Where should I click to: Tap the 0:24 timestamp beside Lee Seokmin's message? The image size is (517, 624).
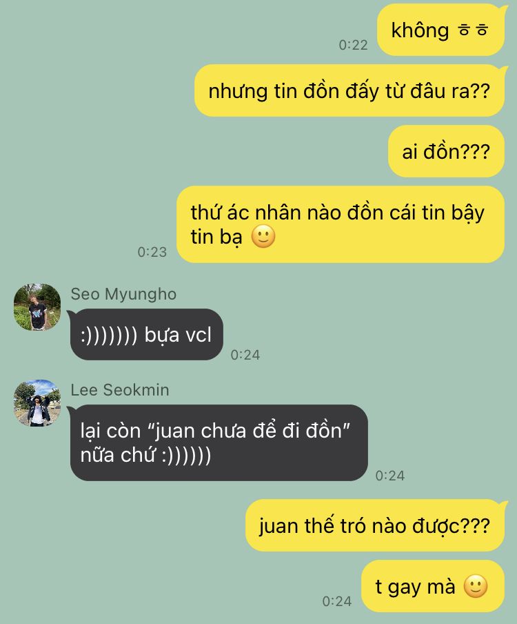[x=390, y=476]
